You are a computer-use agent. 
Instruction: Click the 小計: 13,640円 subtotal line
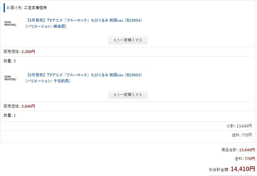point(239,126)
